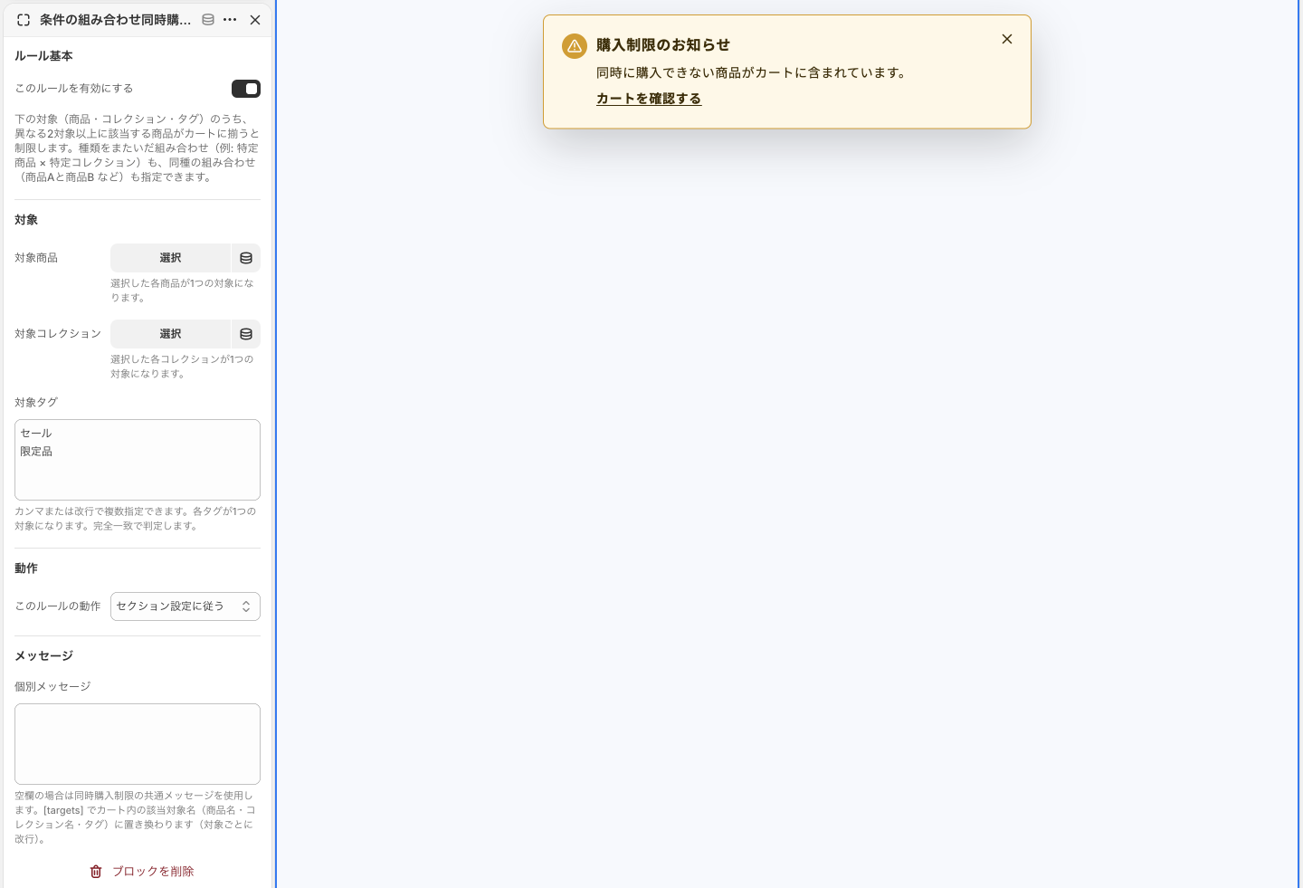Click the ルール基本 section heading

tap(43, 56)
